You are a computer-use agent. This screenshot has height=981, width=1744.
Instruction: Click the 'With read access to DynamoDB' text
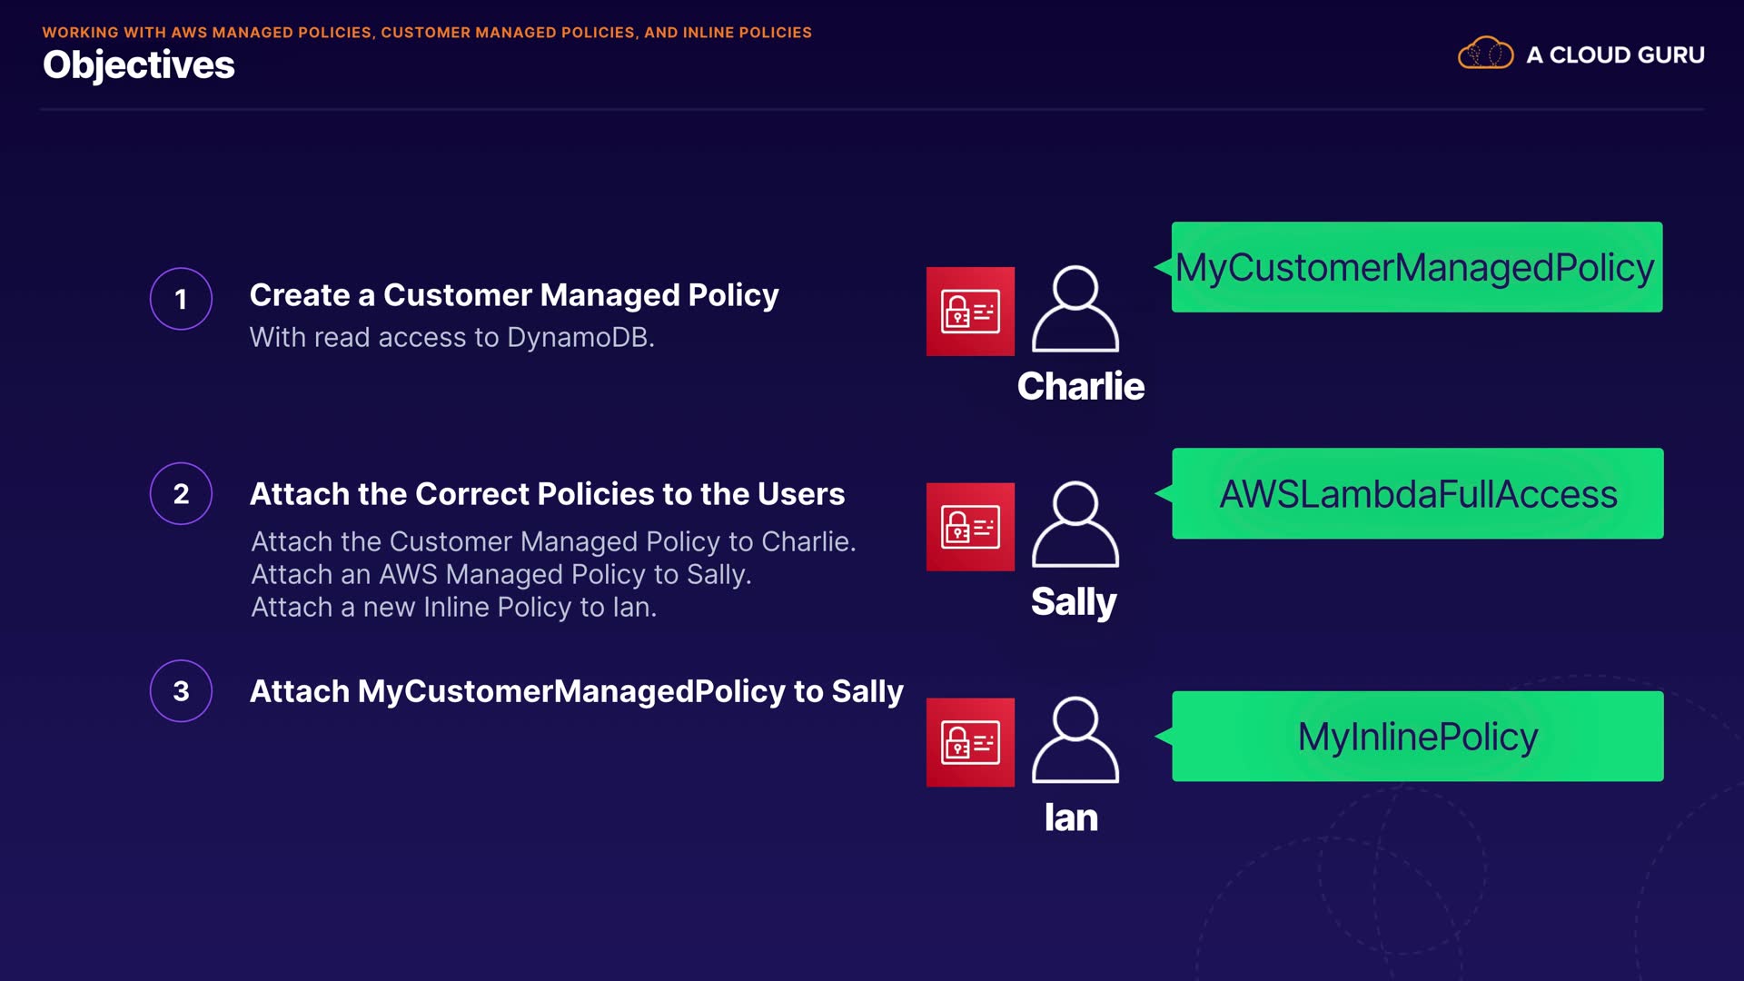point(451,337)
